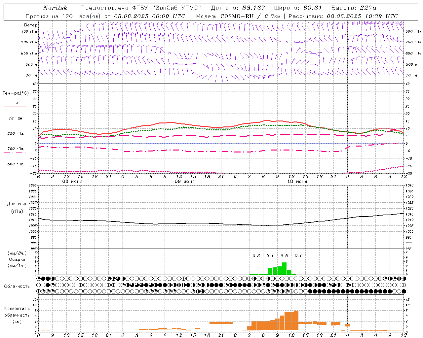Click the tallest green precipitation bar
This screenshot has height=338, width=423.
point(284,268)
